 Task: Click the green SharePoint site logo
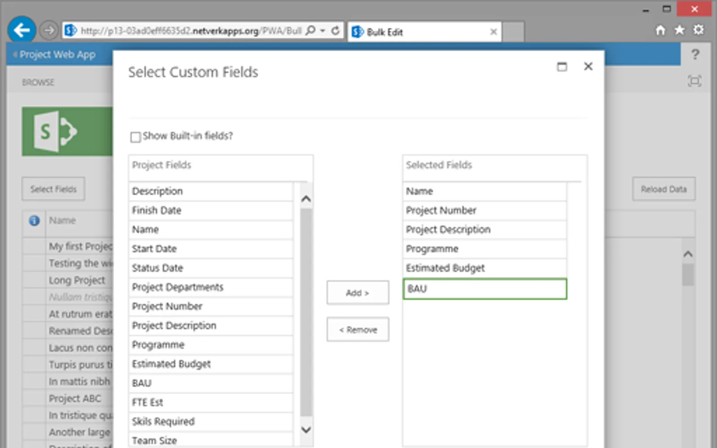click(x=67, y=131)
